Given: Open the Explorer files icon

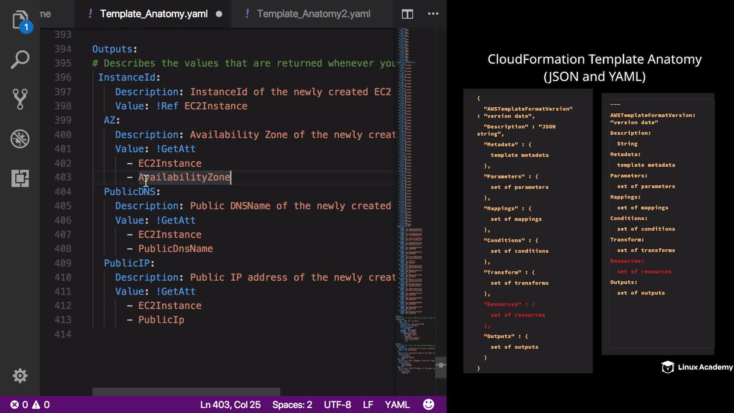Looking at the screenshot, I should [x=20, y=20].
